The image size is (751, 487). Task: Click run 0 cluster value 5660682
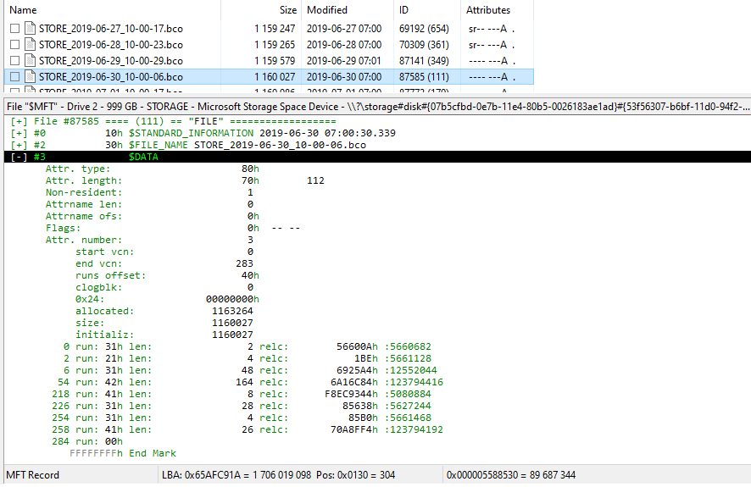[x=410, y=346]
